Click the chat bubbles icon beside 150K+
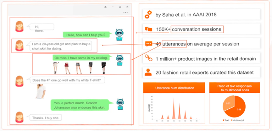Screen dimensions: 272x131 148,29
